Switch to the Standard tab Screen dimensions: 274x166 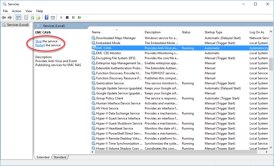click(x=60, y=157)
